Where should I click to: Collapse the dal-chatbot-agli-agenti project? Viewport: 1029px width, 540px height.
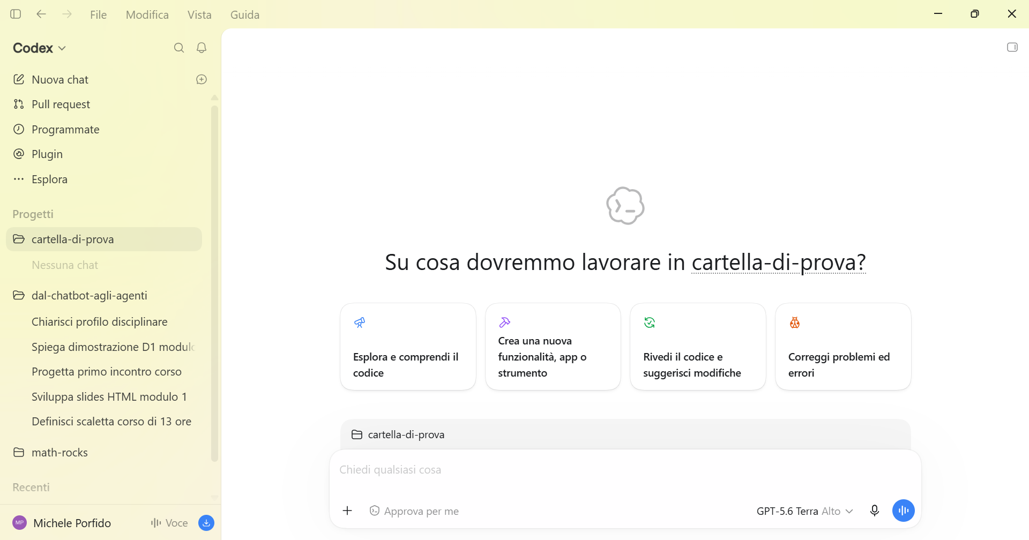coord(104,296)
